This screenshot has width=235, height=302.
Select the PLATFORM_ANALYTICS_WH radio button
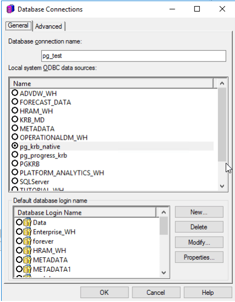(15, 172)
